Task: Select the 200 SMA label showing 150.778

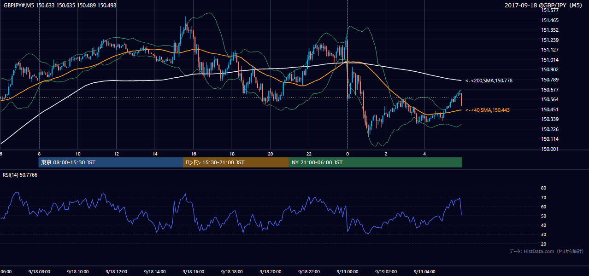Action: click(489, 80)
